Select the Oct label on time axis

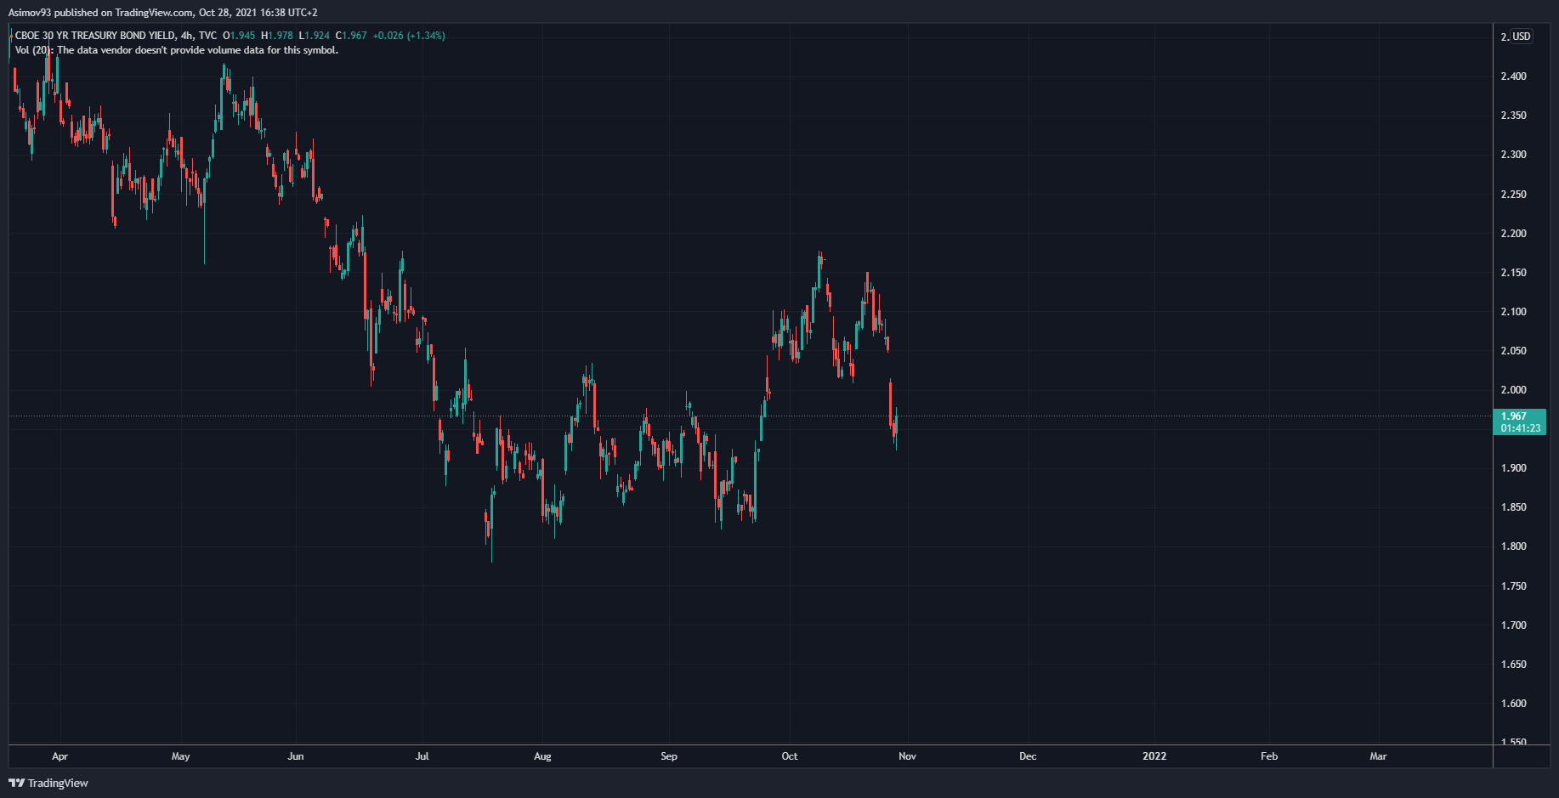click(790, 756)
